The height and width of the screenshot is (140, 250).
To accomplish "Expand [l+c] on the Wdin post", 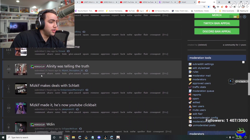I will [x=168, y=131].
